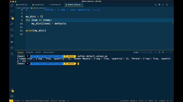Viewport: 183px width, 102px height.
Task: Click the Open Changes icon in editor toolbar
Action: (156, 5)
